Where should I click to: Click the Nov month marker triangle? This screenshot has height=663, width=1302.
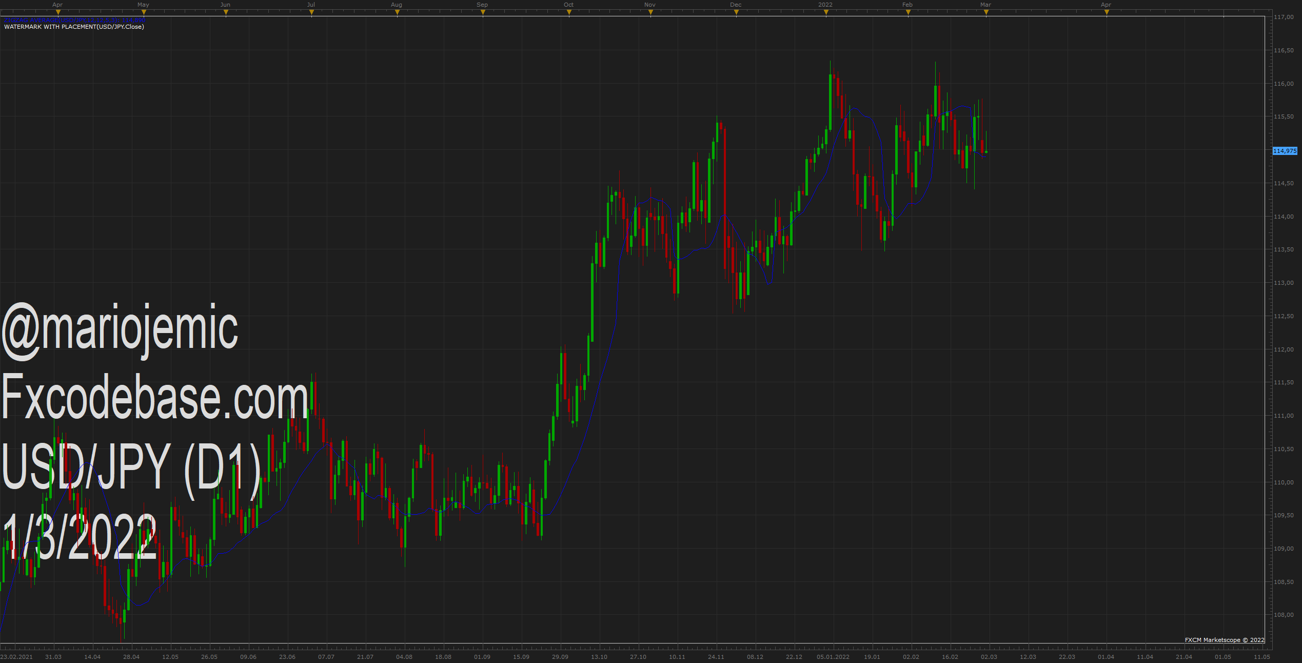tap(650, 12)
